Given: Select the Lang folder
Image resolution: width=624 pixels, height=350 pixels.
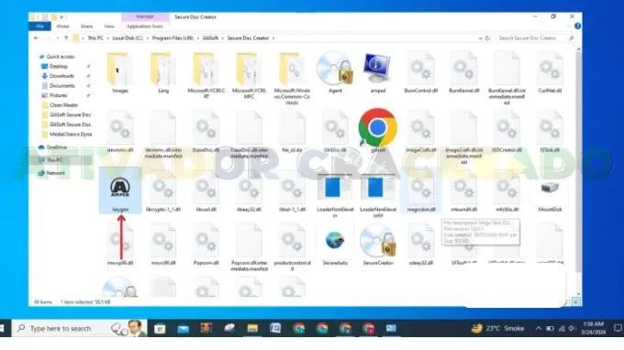Looking at the screenshot, I should pyautogui.click(x=163, y=73).
